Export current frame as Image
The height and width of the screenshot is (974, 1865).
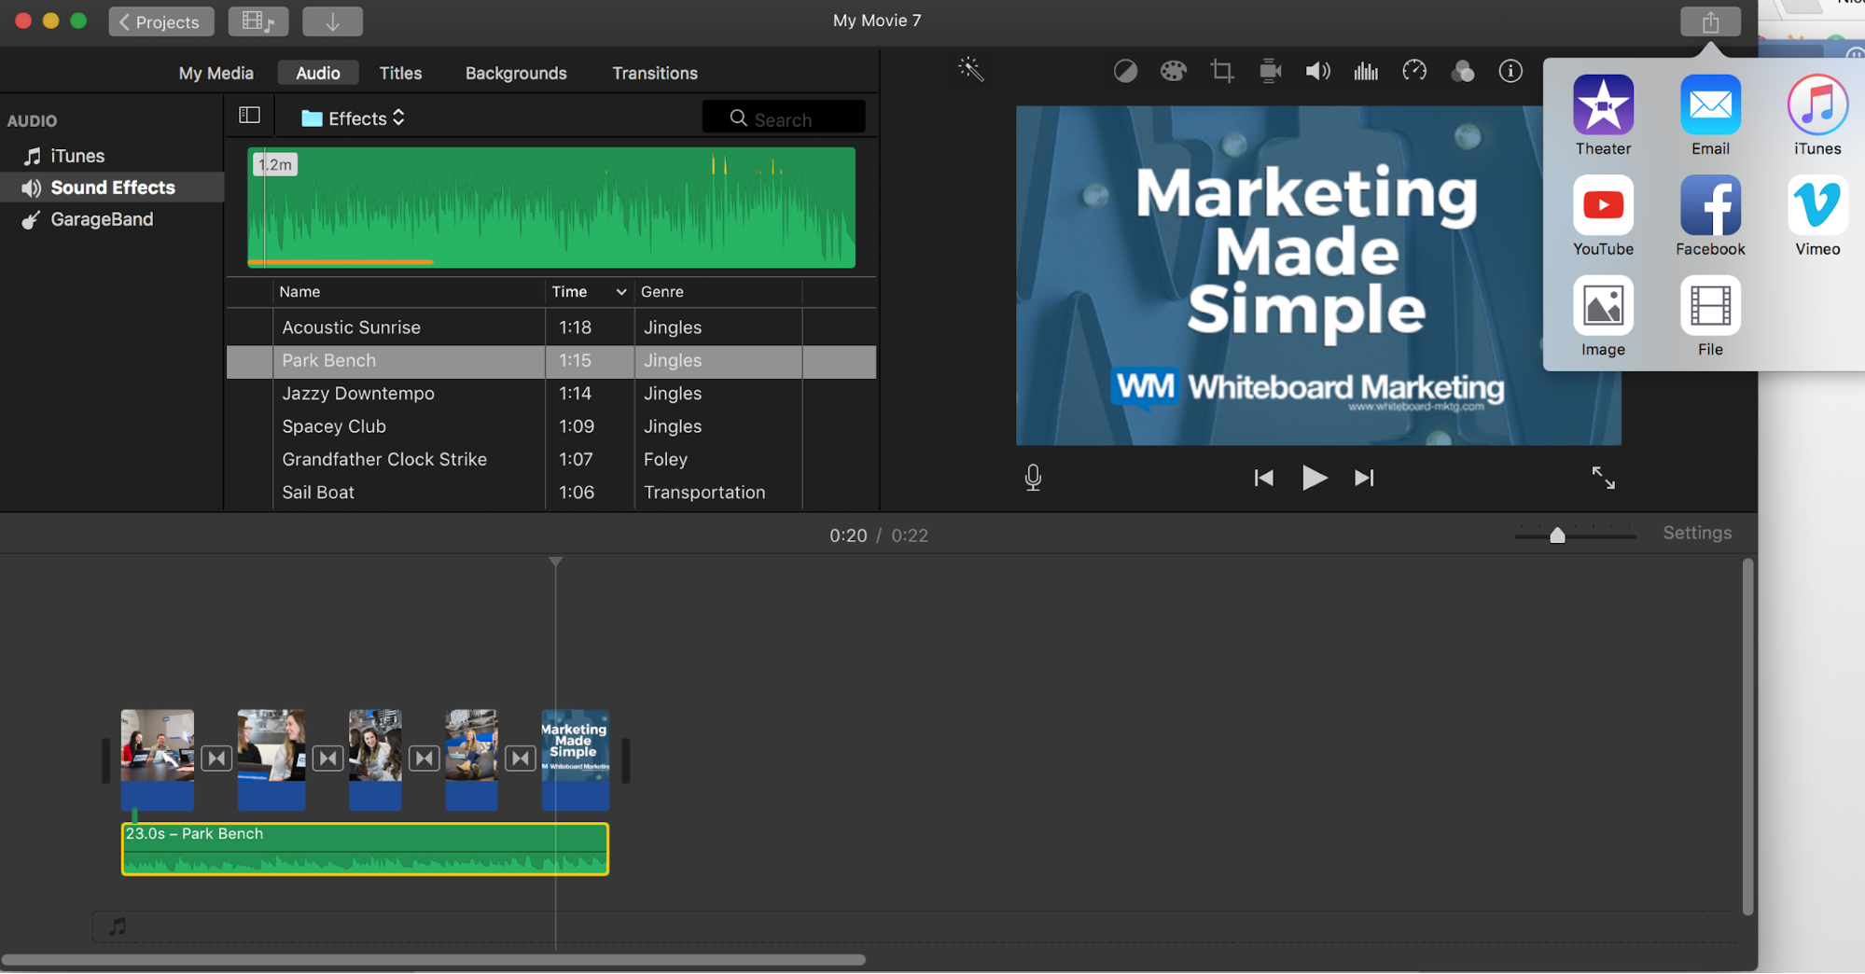(x=1603, y=315)
